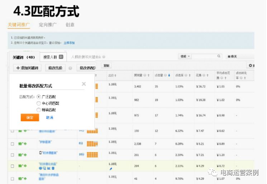Image resolution: width=267 pixels, height=184 pixels.
Task: Sort by 出价 using its arrow
Action: click(115, 75)
